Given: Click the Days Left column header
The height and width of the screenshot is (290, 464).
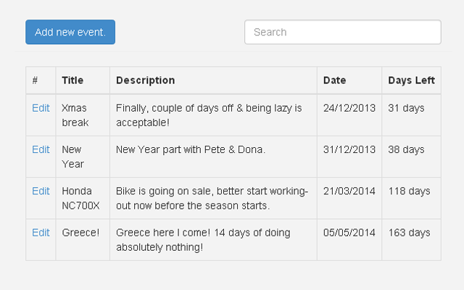Looking at the screenshot, I should (411, 80).
